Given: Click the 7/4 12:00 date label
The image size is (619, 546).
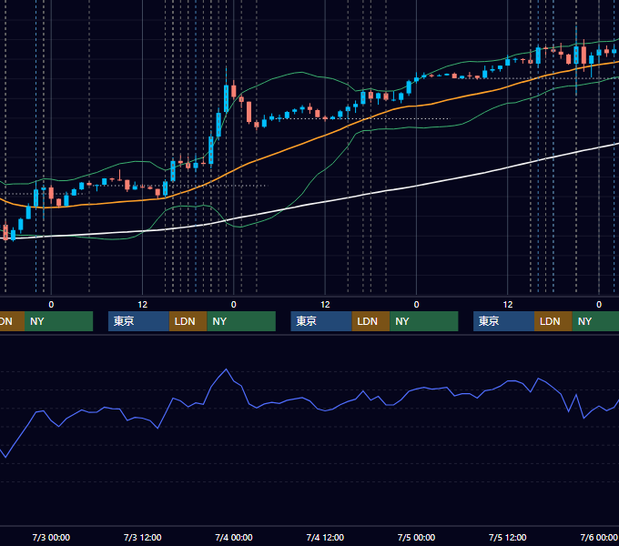Looking at the screenshot, I should tap(325, 537).
